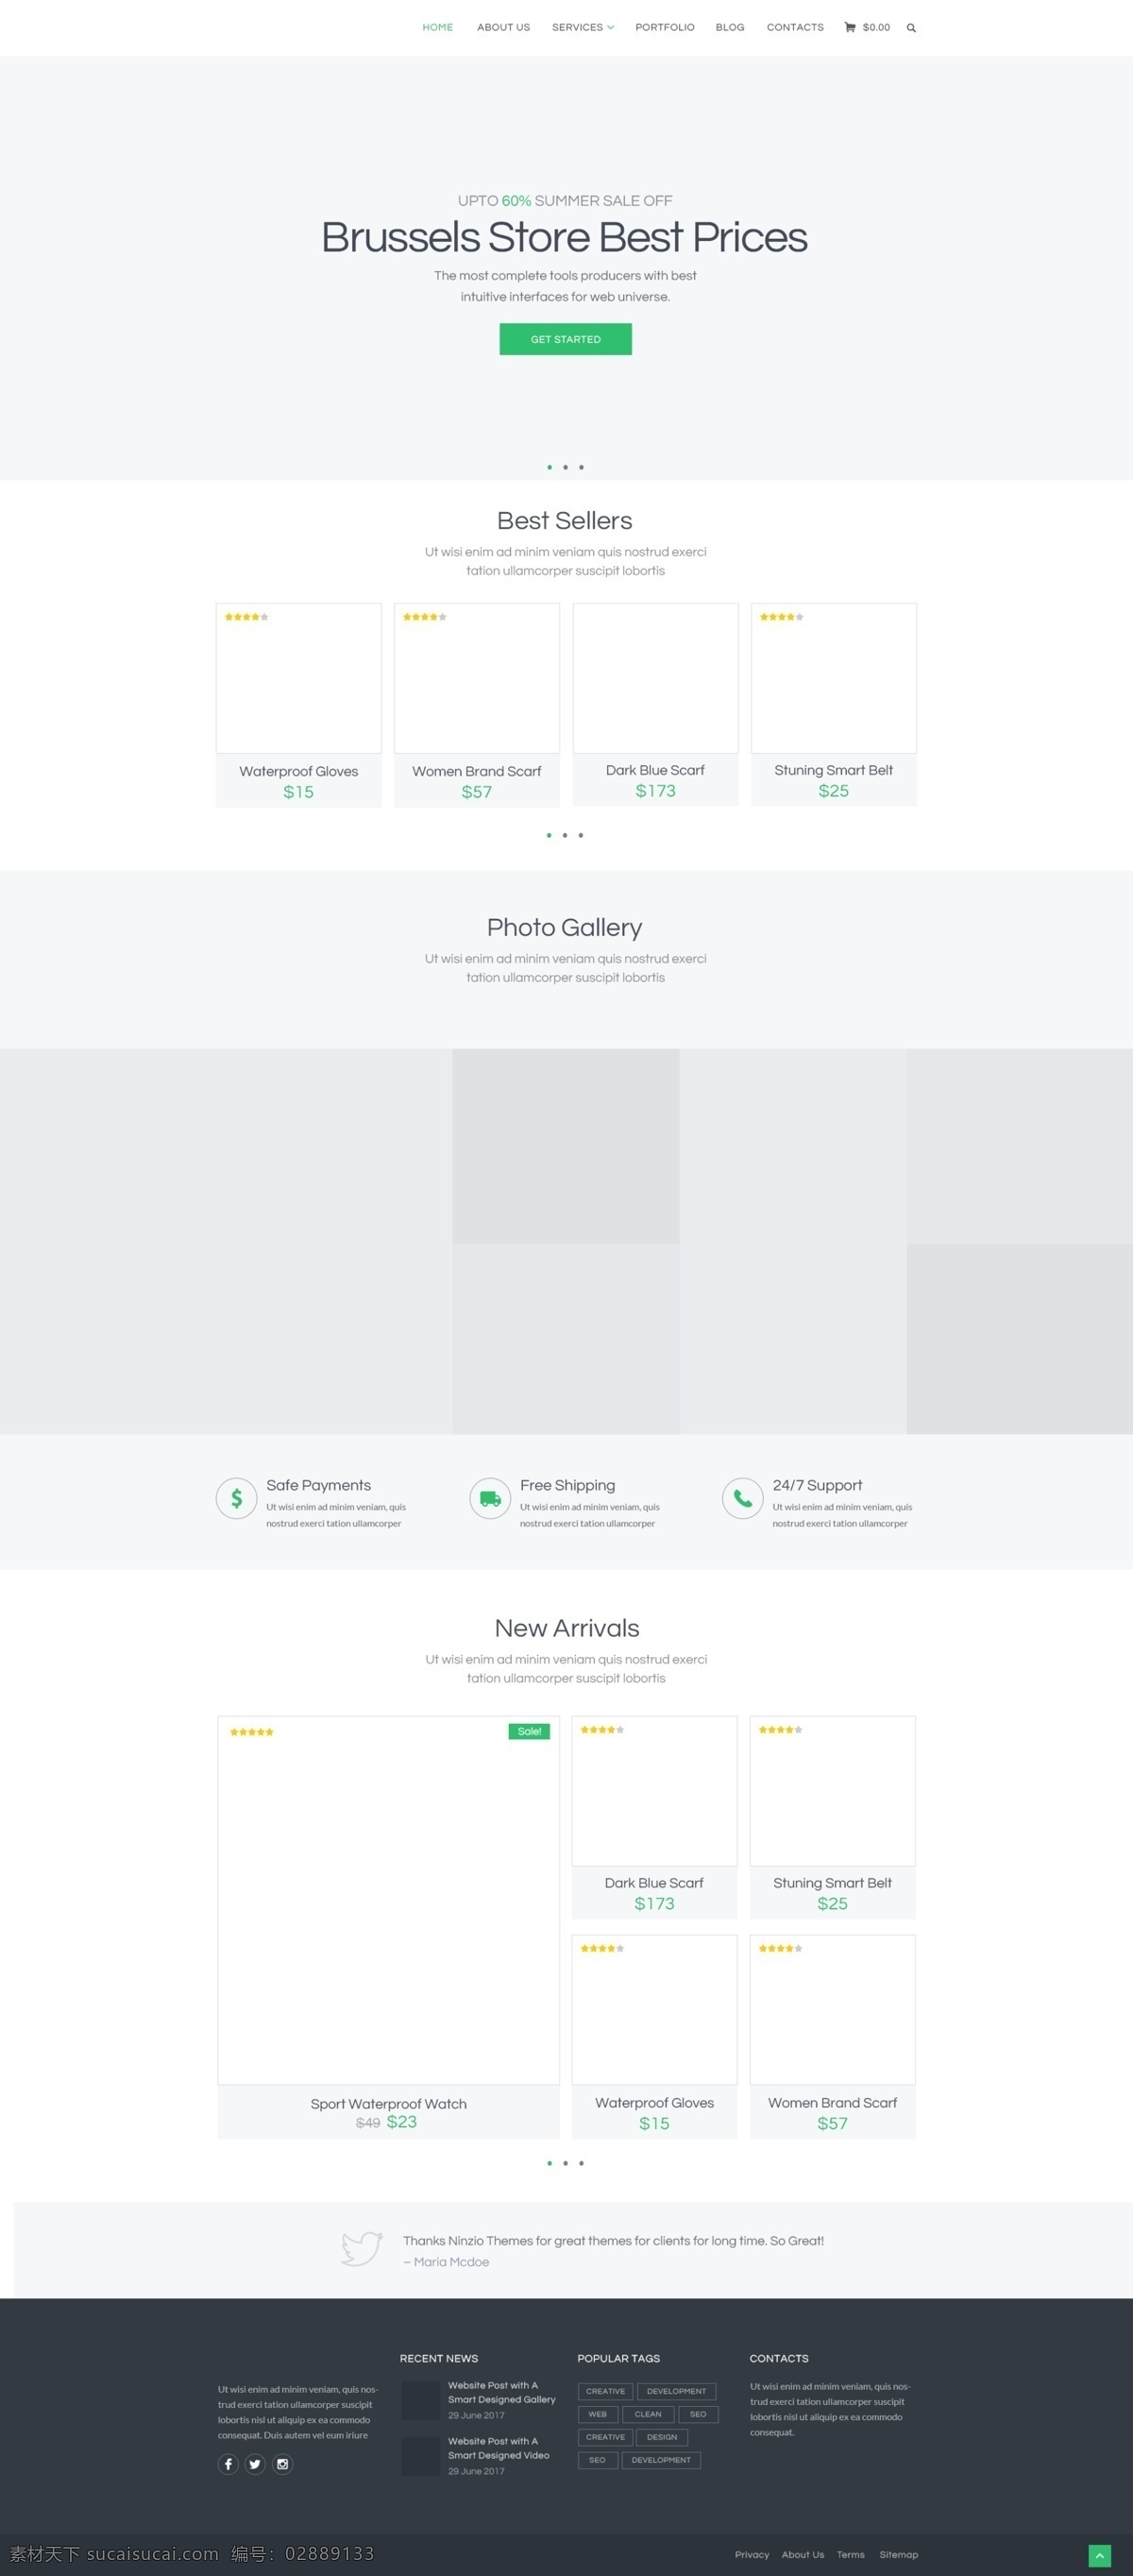1133x2576 pixels.
Task: Open the shopping cart icon
Action: (x=851, y=27)
